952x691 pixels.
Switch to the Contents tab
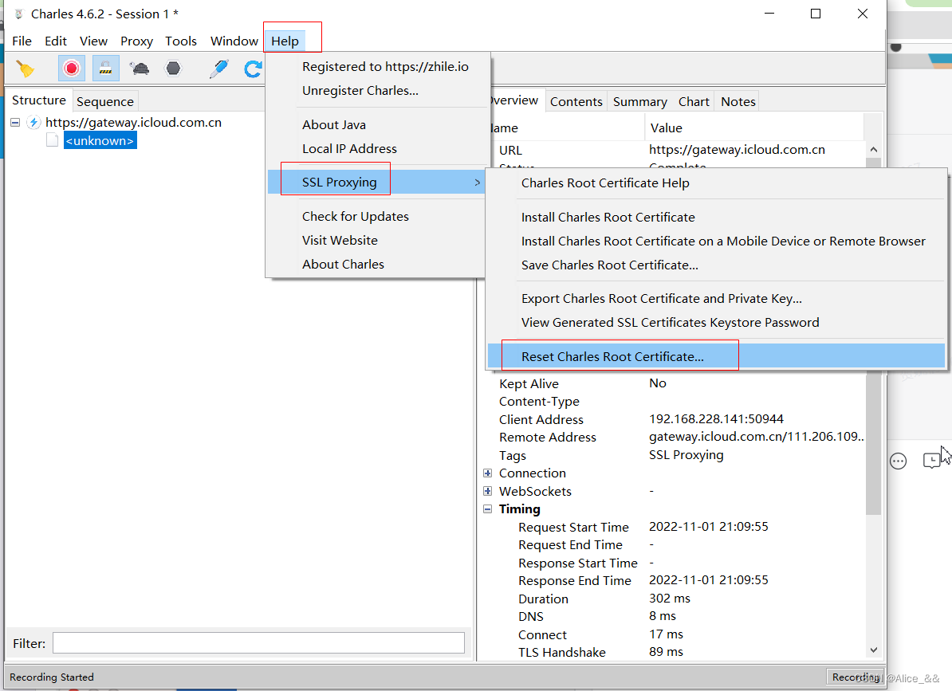tap(576, 101)
